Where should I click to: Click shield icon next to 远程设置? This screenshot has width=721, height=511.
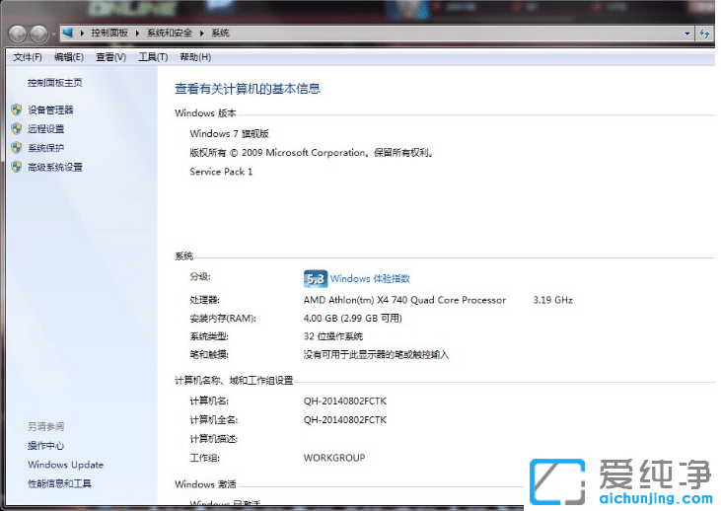click(x=17, y=129)
